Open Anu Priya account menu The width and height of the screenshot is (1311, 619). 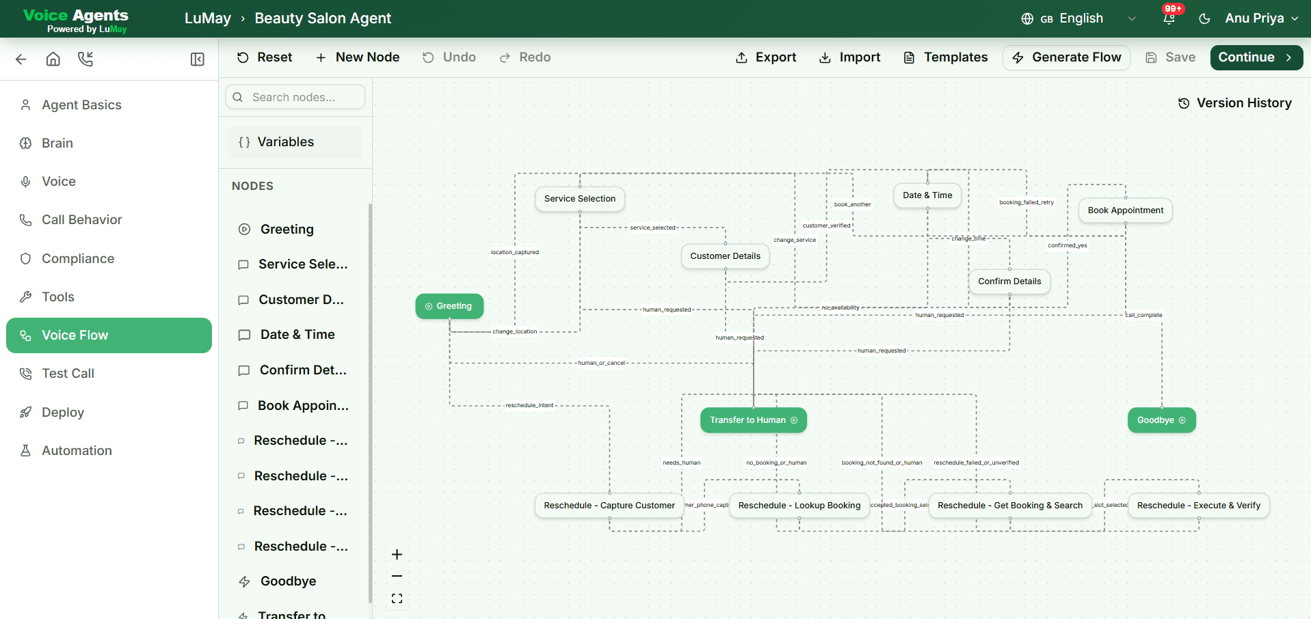(x=1261, y=18)
